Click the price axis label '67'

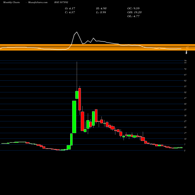185,75
